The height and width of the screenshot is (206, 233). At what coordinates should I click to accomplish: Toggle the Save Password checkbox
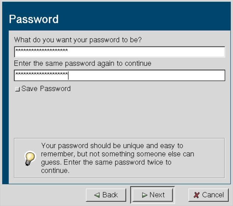18,89
